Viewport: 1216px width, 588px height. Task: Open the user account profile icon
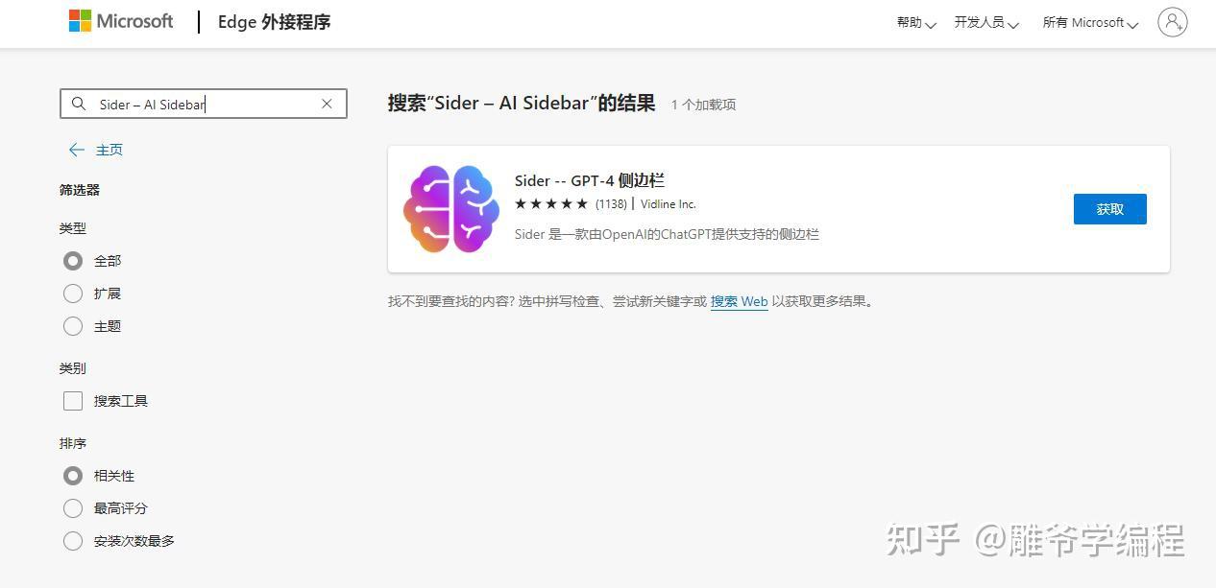coord(1172,22)
